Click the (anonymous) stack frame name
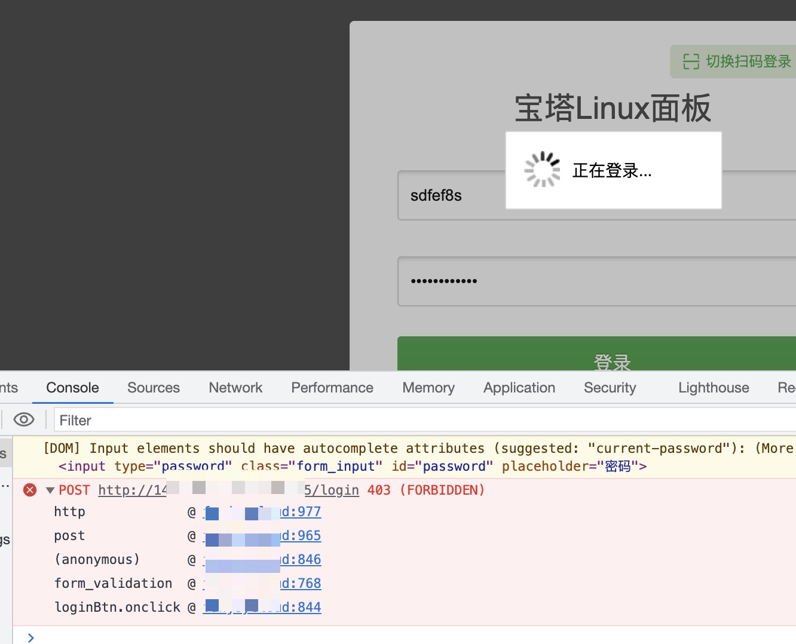 (x=97, y=559)
